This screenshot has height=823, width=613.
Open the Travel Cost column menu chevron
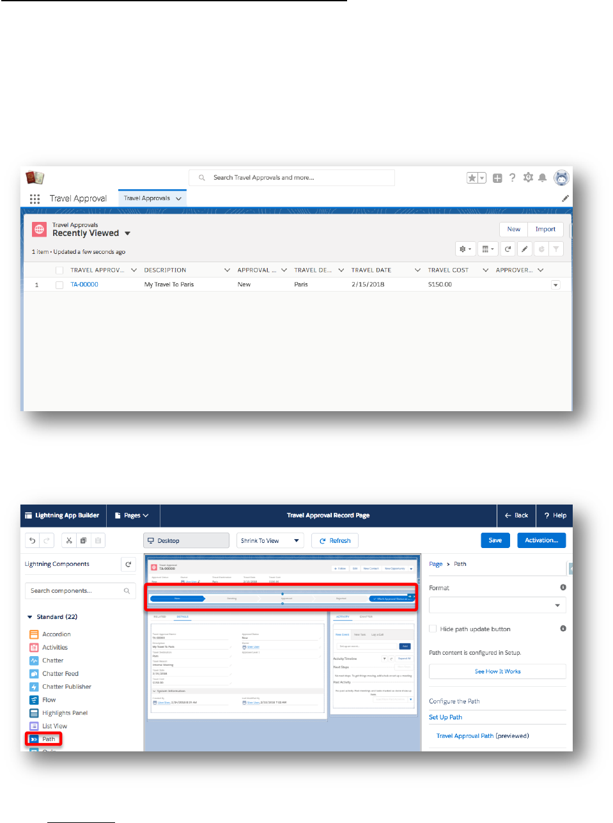coord(485,270)
